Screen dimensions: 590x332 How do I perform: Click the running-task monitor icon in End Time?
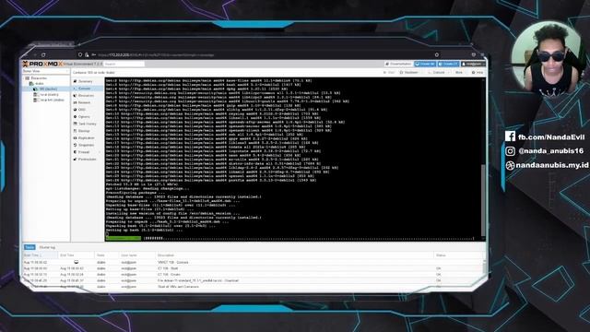(76, 262)
